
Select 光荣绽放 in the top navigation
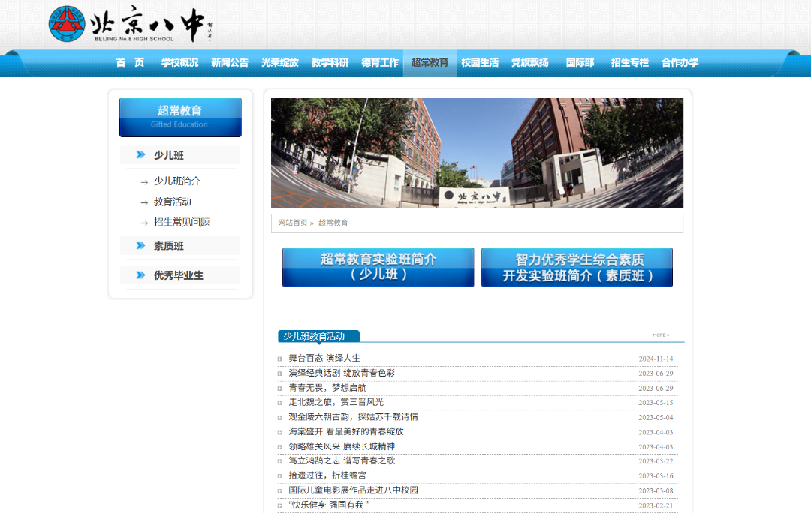pos(280,62)
